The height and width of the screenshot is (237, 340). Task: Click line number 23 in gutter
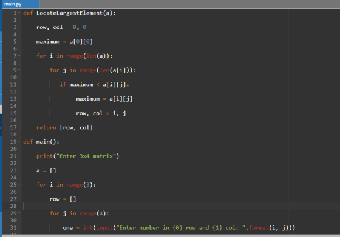click(13, 170)
